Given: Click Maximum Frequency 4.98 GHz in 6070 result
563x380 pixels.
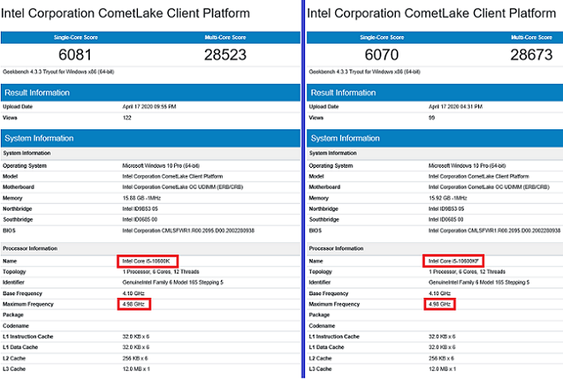Looking at the screenshot, I should click(x=440, y=304).
